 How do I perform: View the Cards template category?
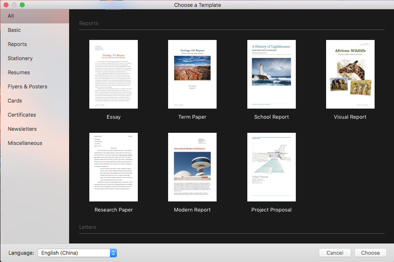coord(15,101)
